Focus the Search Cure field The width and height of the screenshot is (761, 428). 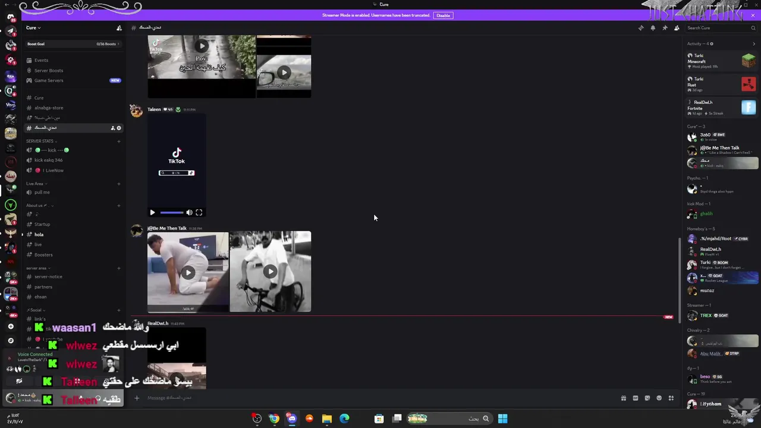721,28
